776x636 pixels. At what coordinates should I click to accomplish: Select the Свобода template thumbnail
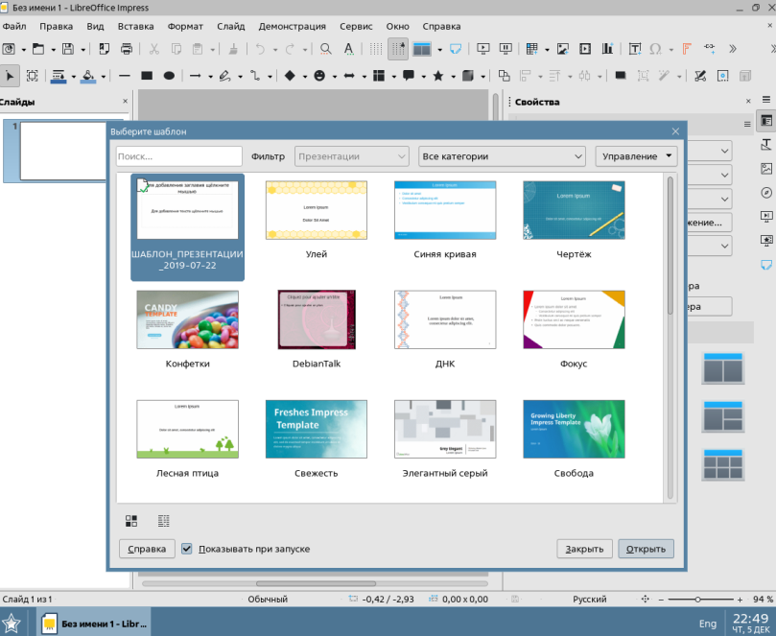[x=574, y=429]
